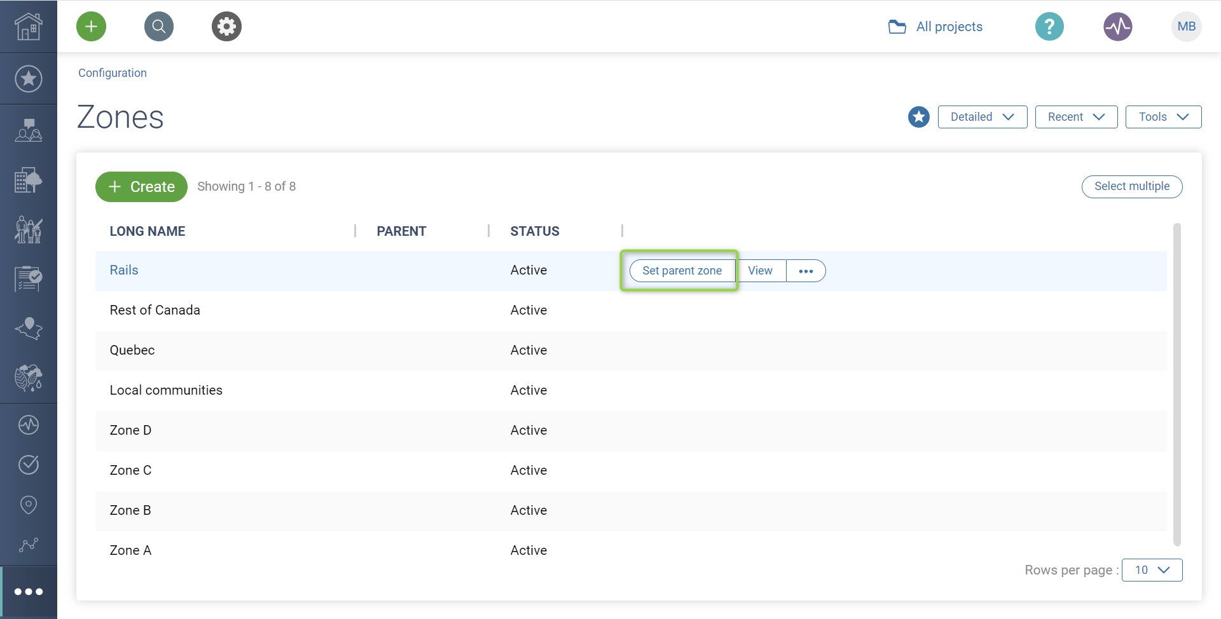Click Set parent zone for Rails
1221x619 pixels.
682,271
